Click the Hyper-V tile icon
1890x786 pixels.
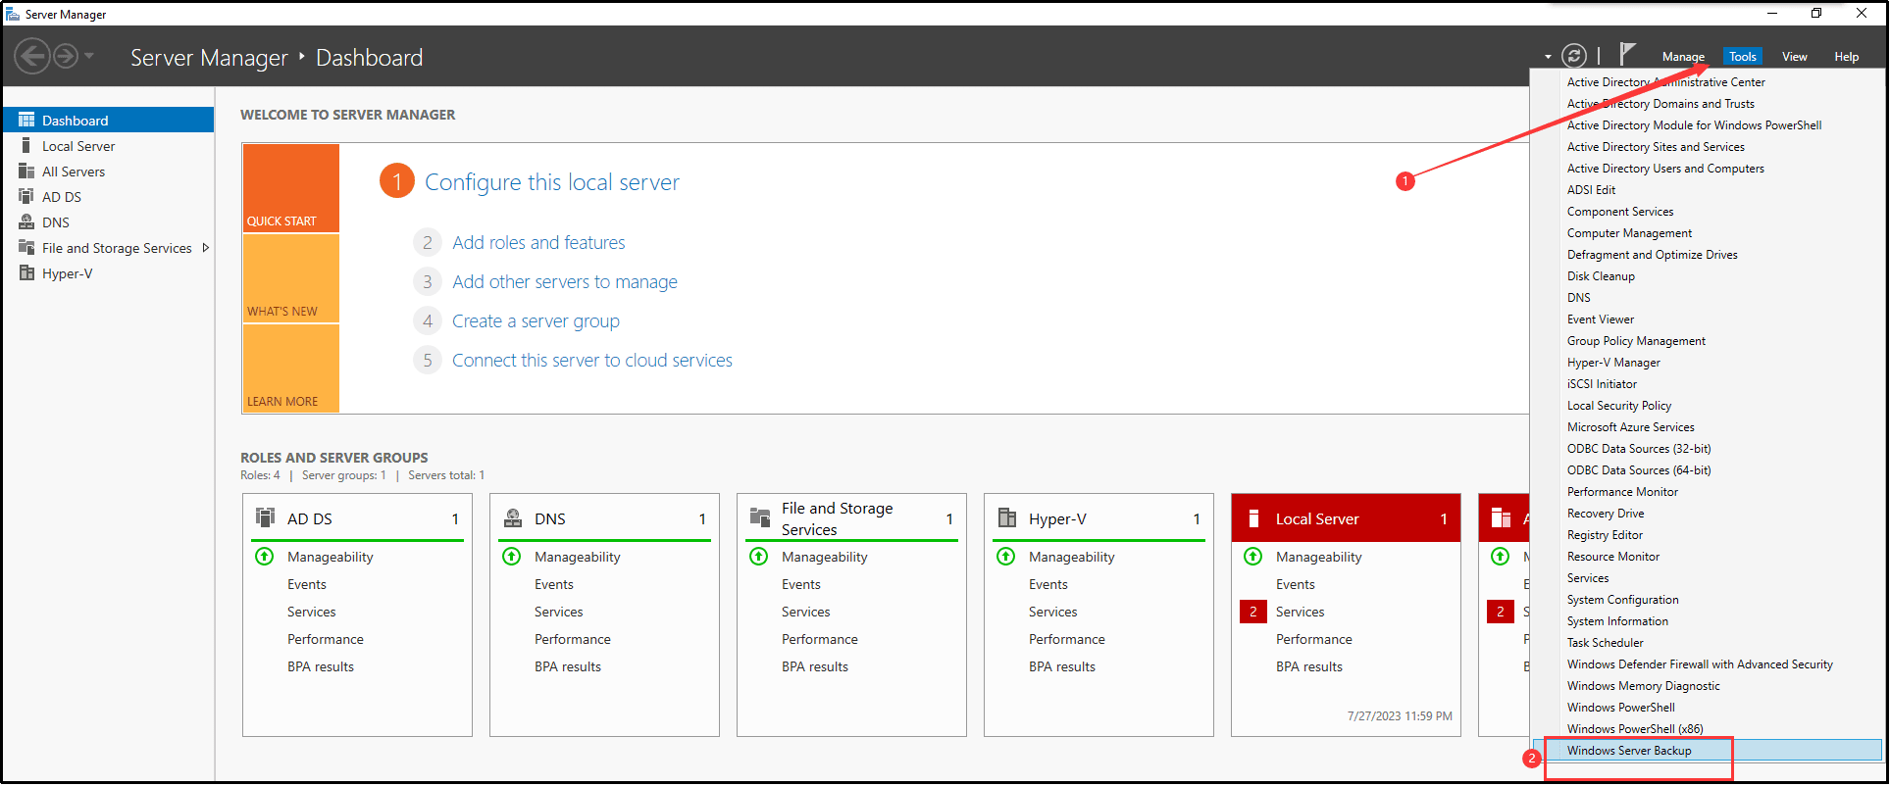point(1006,517)
